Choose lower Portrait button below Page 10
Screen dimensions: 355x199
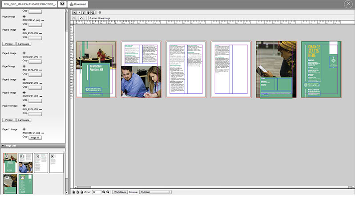[x=9, y=120]
